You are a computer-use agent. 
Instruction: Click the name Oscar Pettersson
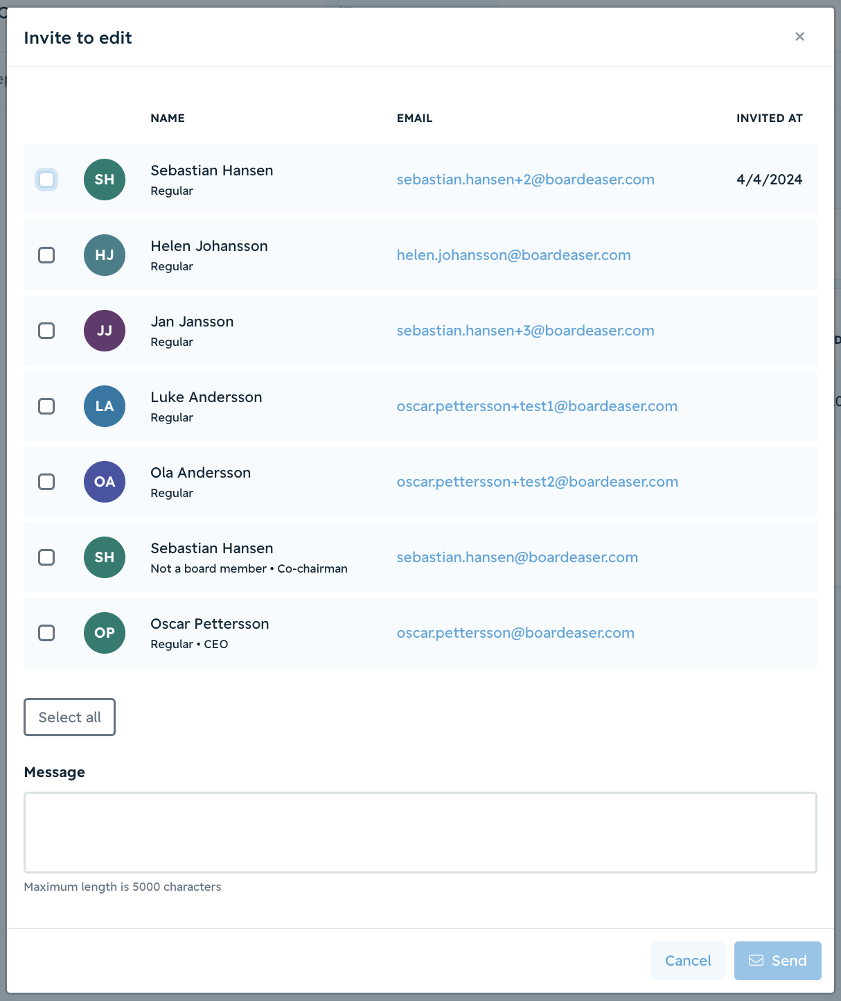tap(210, 624)
